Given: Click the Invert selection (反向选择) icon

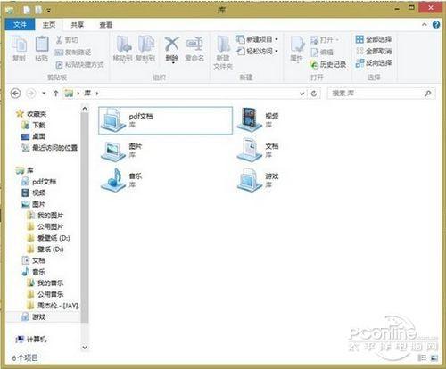Looking at the screenshot, I should (x=359, y=63).
